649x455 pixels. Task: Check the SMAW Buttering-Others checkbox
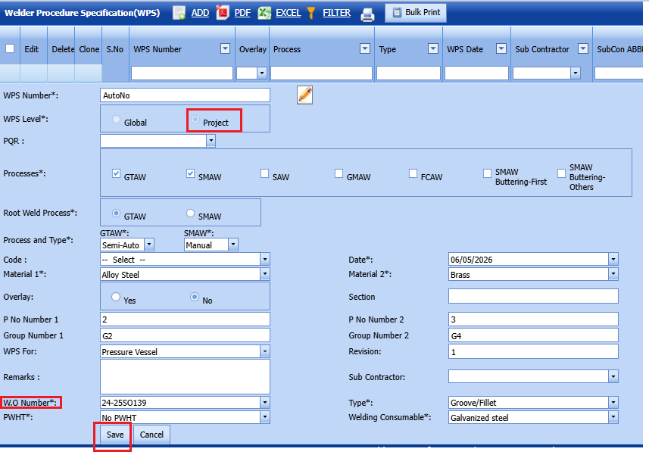tap(561, 173)
